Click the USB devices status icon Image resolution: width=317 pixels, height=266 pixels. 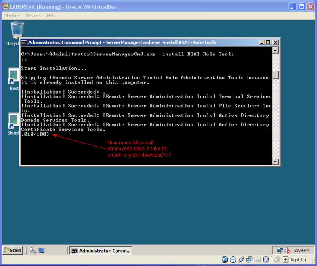[241, 260]
